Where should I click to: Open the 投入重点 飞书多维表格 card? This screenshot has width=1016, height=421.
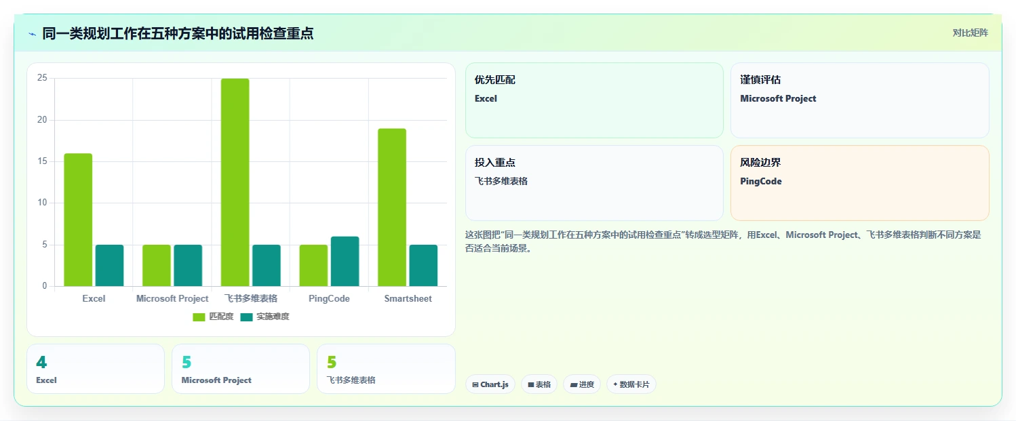594,183
